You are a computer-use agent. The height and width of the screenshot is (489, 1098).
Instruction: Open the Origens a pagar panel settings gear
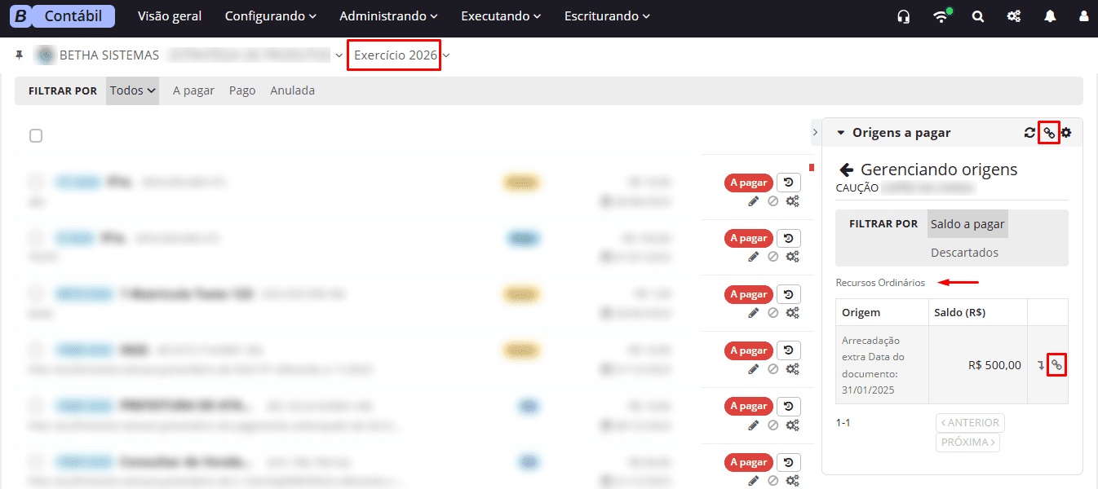pos(1067,132)
